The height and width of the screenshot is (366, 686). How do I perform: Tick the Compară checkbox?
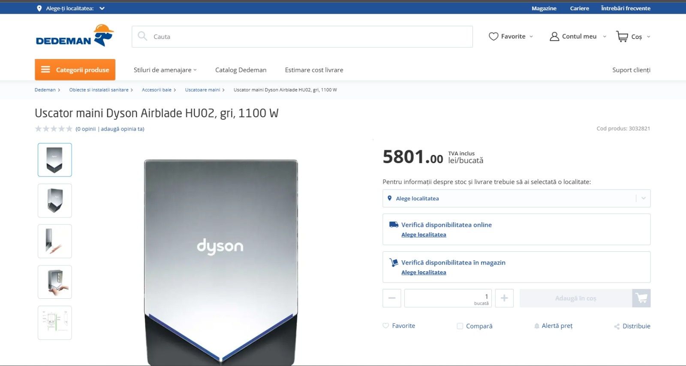460,326
